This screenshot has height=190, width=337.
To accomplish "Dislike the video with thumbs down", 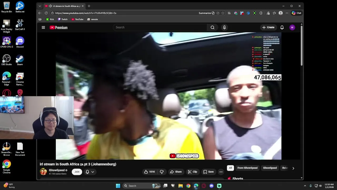I will 162,172.
